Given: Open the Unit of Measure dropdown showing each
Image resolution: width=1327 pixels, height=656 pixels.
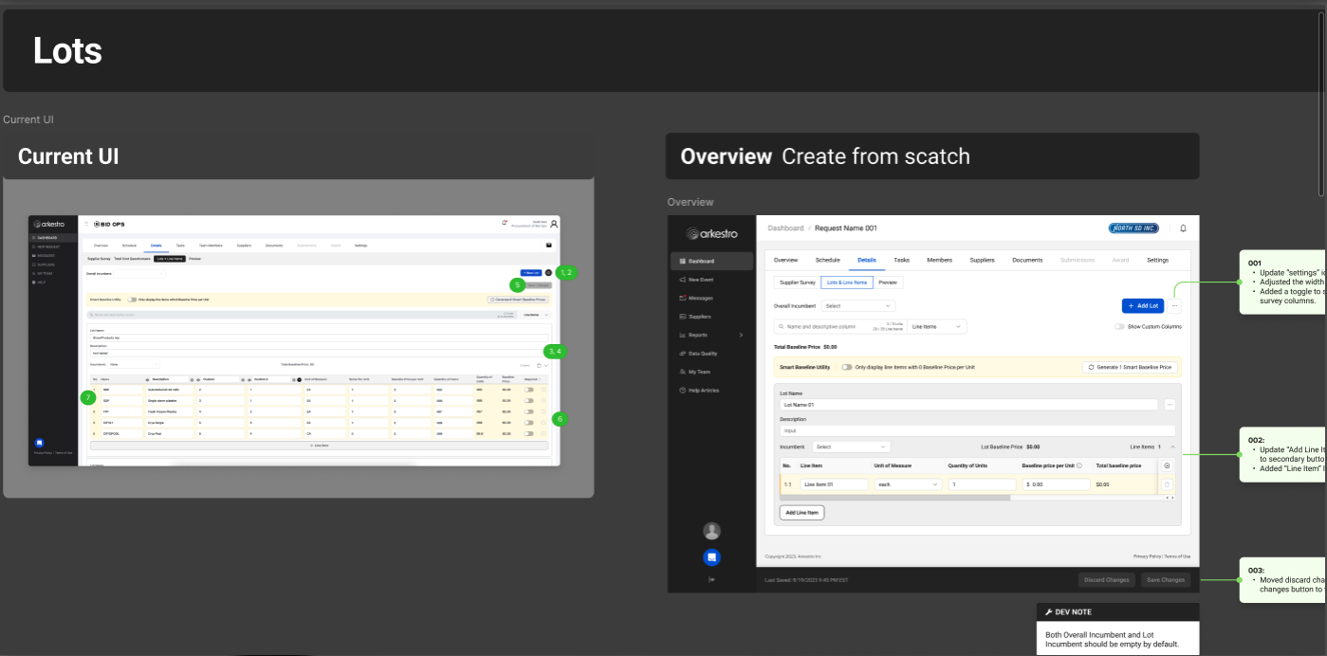Looking at the screenshot, I should [x=906, y=483].
